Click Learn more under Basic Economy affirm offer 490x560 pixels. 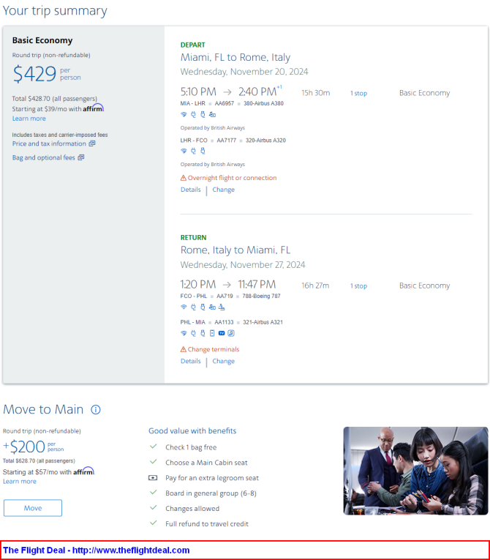[x=29, y=119]
